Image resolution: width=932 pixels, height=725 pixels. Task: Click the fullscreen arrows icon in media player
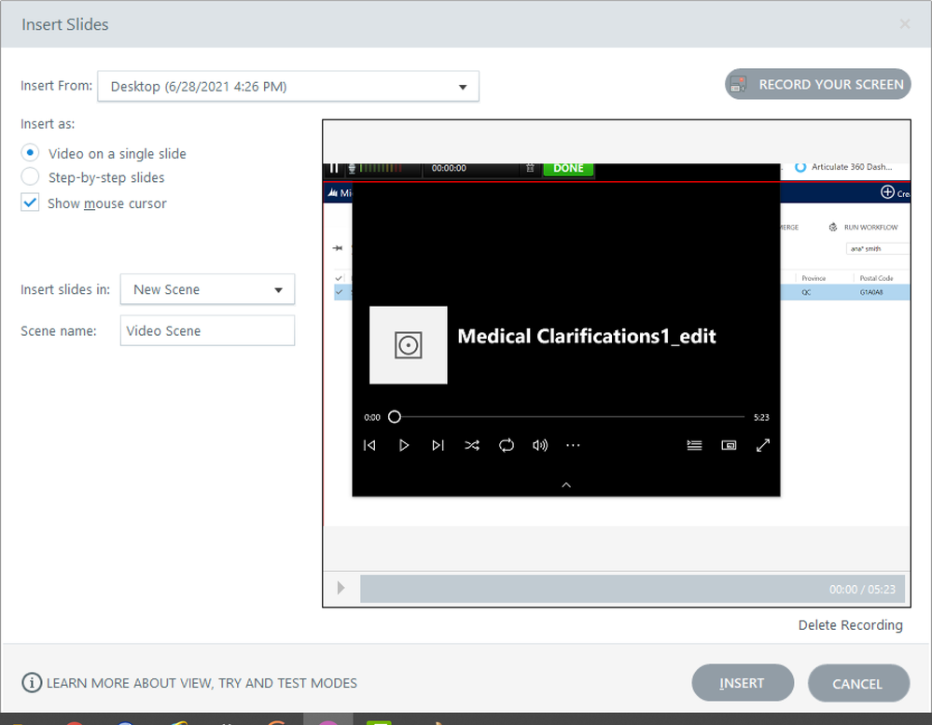(763, 445)
